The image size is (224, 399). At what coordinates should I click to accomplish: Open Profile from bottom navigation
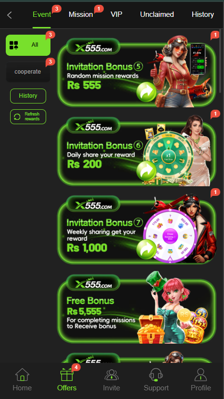click(201, 379)
